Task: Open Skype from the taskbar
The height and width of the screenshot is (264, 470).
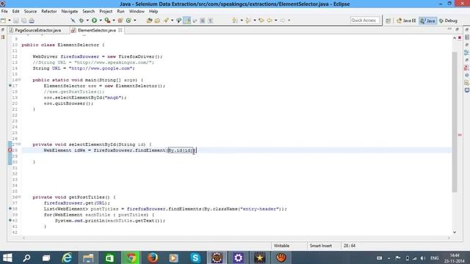Action: click(195, 257)
